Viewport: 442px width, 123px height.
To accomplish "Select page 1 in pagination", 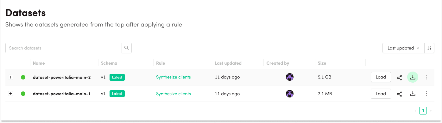I will click(423, 111).
